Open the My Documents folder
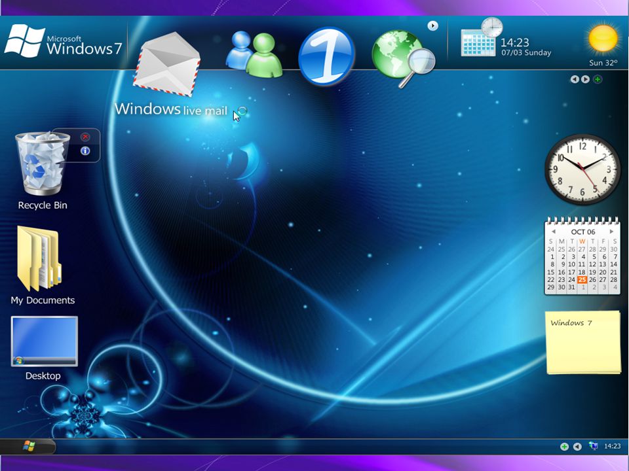 pyautogui.click(x=39, y=259)
